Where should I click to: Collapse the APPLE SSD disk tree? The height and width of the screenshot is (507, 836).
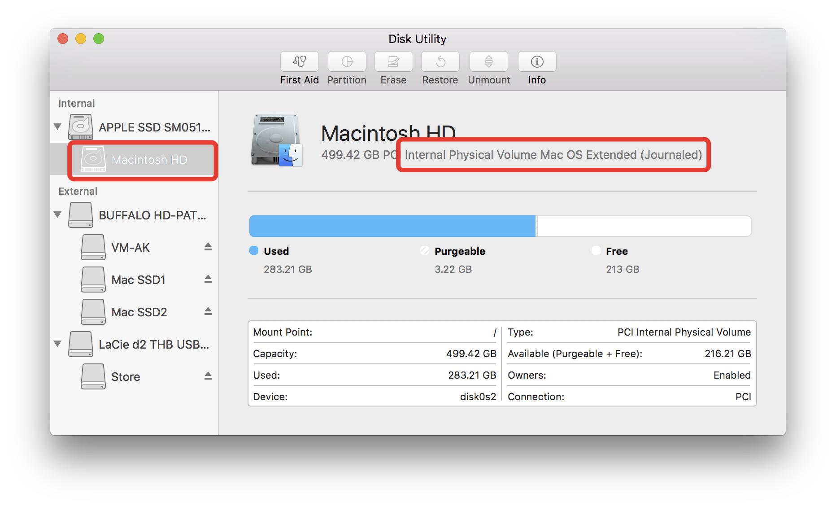pyautogui.click(x=58, y=127)
